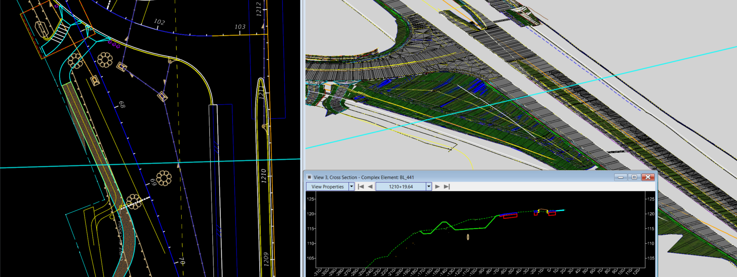Jump to the first cross section station
The image size is (737, 277).
tap(361, 187)
